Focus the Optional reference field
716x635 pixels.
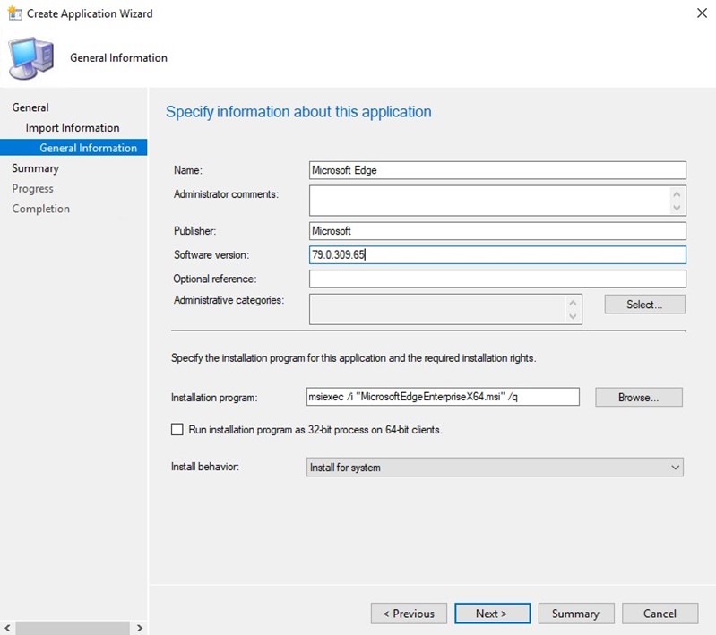497,279
